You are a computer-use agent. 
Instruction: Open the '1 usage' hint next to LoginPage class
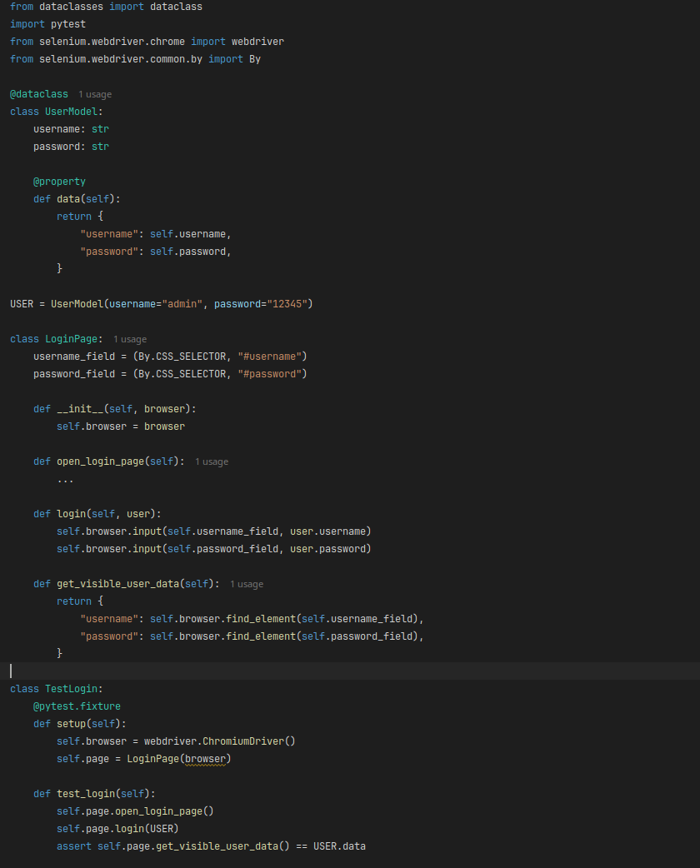click(x=130, y=339)
